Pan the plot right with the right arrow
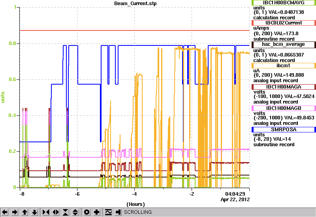316x217 pixels. tap(15, 212)
